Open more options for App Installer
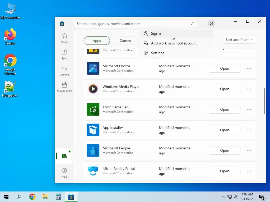 tap(249, 130)
